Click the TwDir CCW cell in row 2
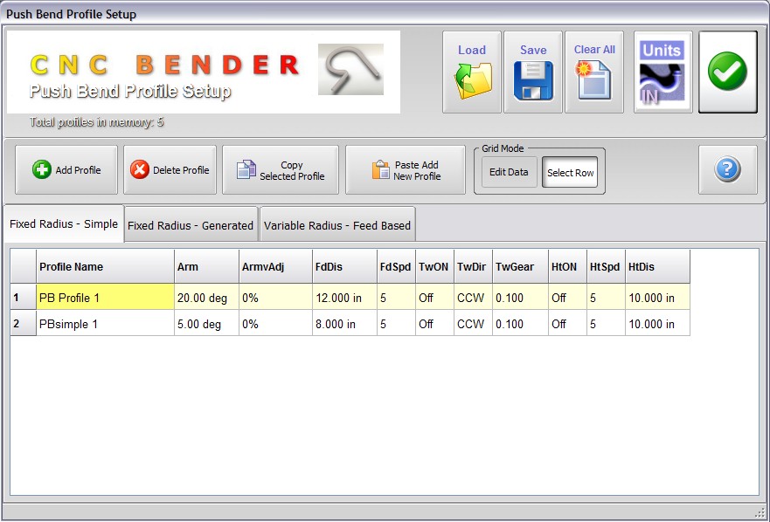This screenshot has height=522, width=770. pyautogui.click(x=472, y=324)
